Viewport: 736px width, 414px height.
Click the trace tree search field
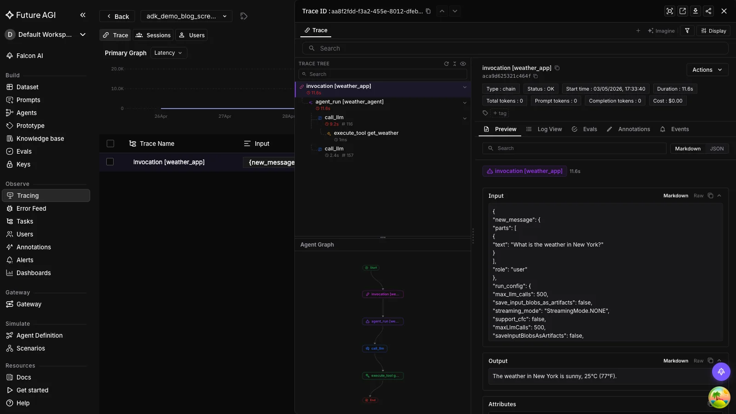pos(383,74)
